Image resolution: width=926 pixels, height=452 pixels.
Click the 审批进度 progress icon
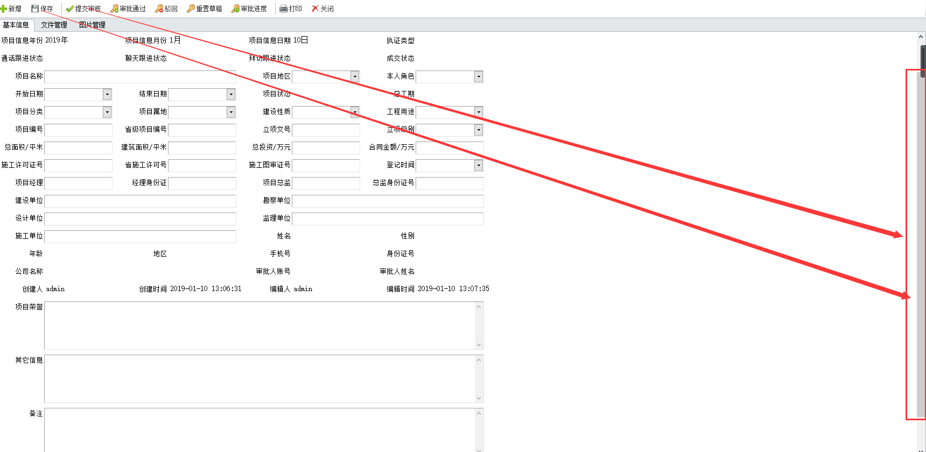point(236,9)
